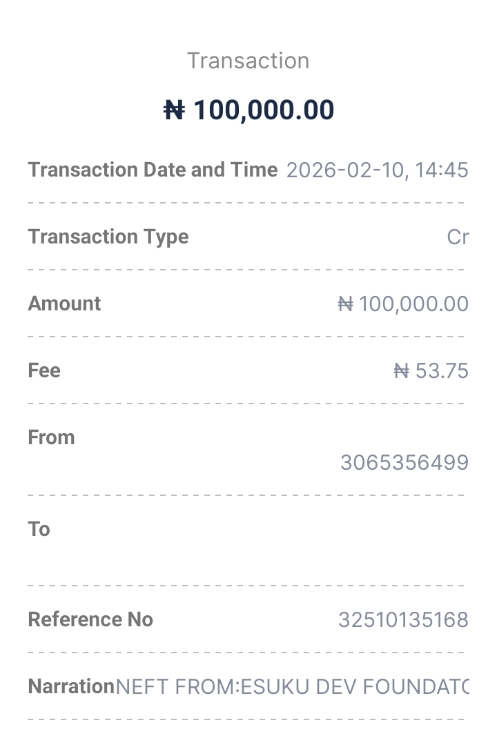Select the Reference No label
The height and width of the screenshot is (756, 497).
click(90, 619)
